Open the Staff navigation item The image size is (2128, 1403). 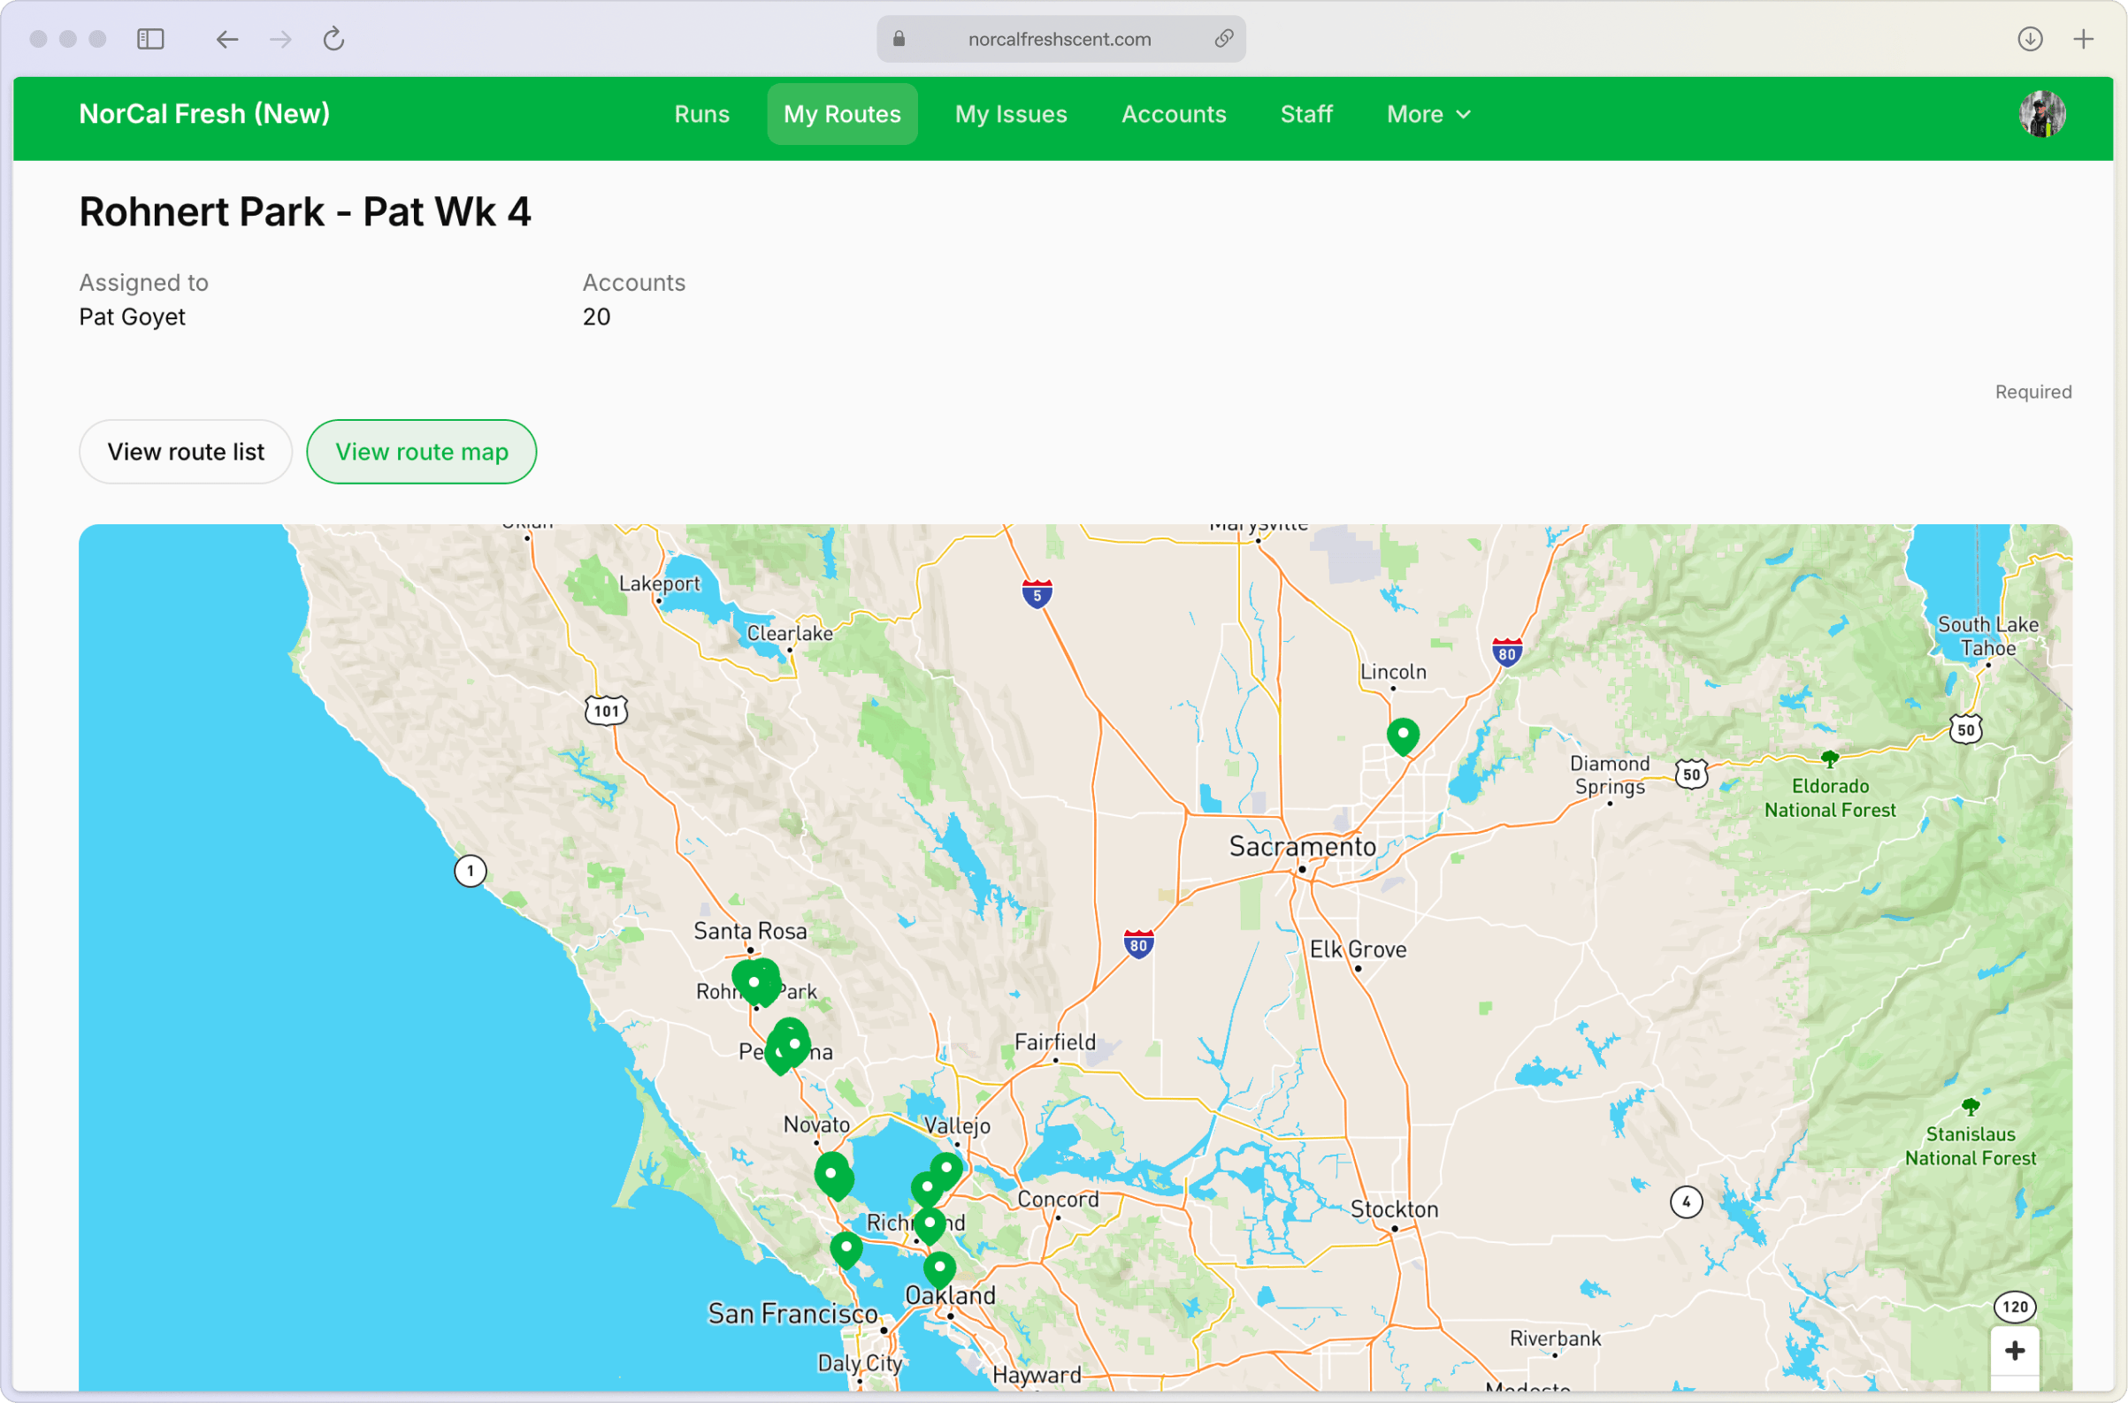pos(1306,115)
